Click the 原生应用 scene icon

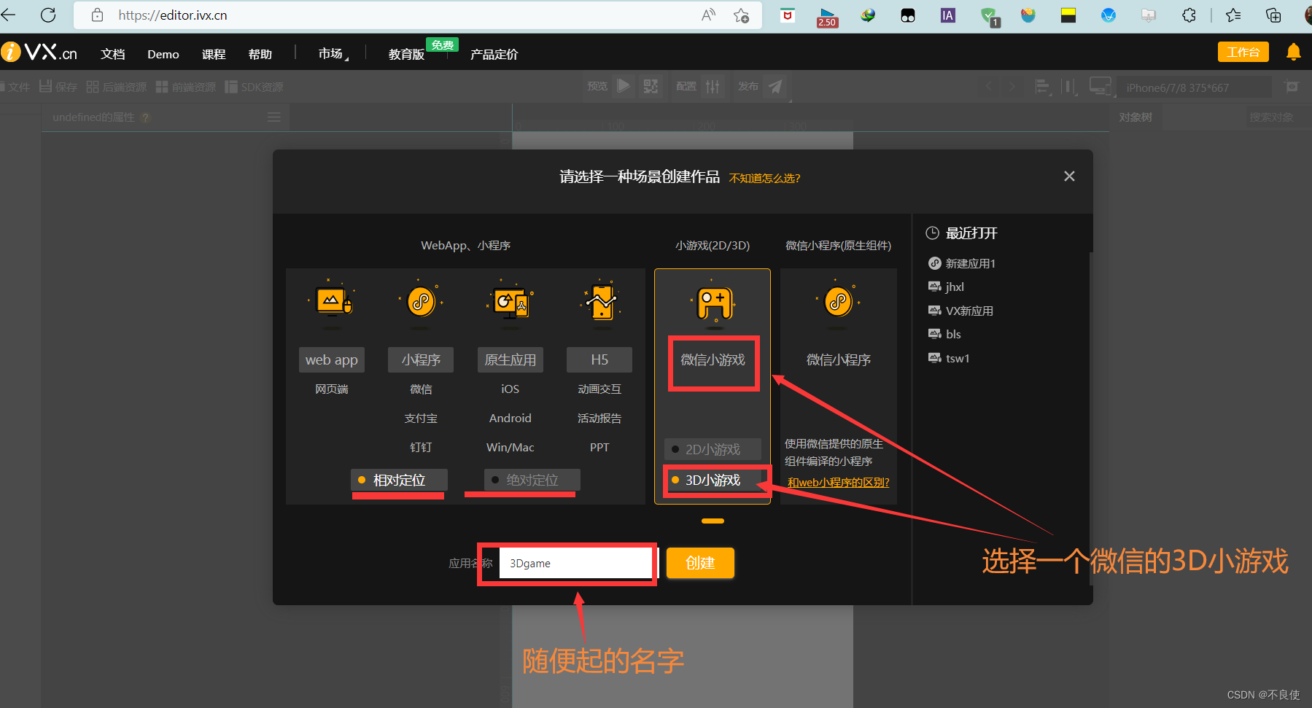(511, 300)
